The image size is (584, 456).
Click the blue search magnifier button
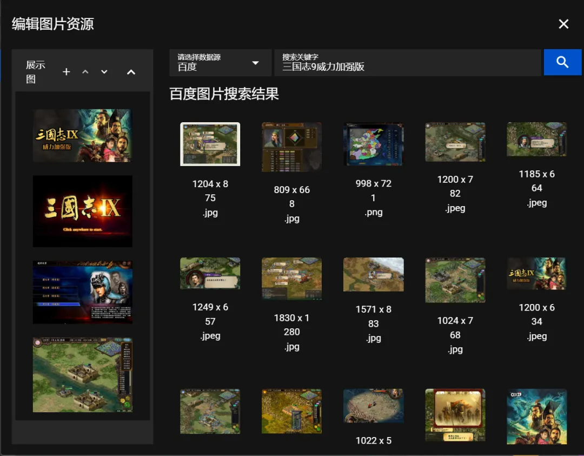pos(562,62)
